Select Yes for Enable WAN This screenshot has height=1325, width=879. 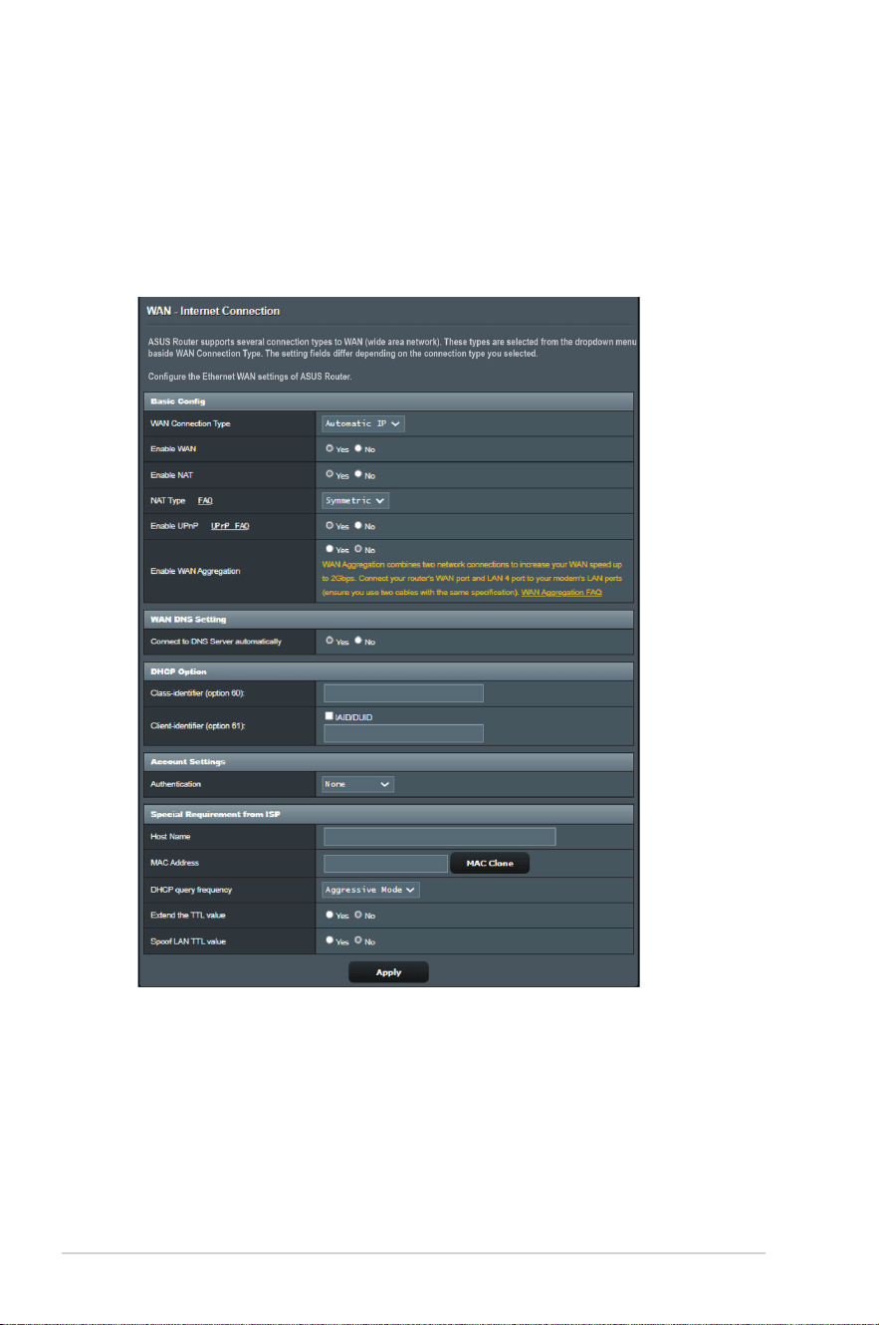tap(329, 448)
